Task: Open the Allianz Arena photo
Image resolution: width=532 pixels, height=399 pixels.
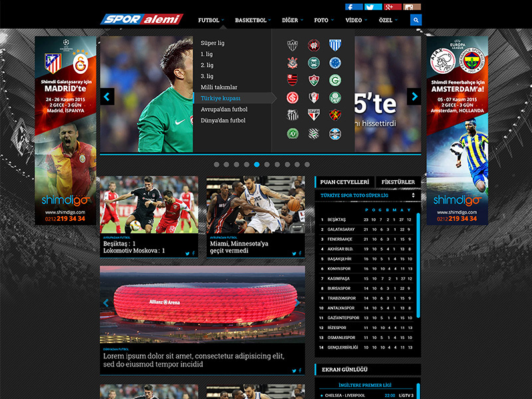Action: [x=202, y=305]
